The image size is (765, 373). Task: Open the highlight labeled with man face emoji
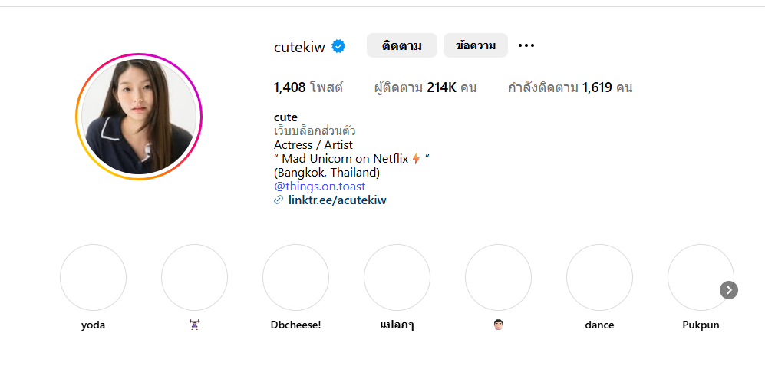coord(498,277)
